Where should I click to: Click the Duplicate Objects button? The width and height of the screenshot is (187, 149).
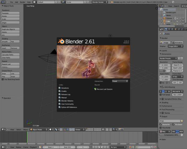pyautogui.click(x=11, y=29)
